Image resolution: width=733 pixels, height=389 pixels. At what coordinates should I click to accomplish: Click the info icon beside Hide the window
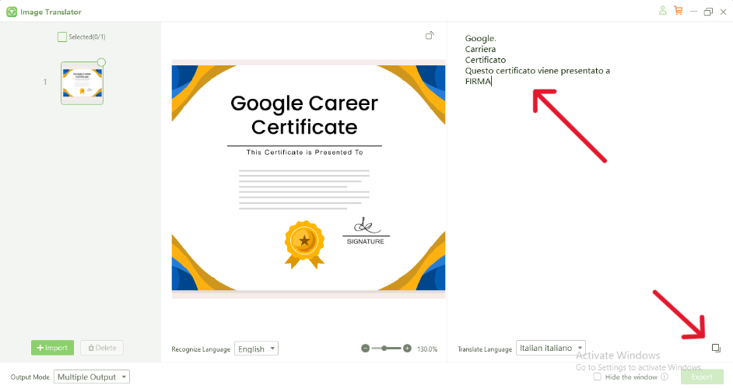pos(664,377)
